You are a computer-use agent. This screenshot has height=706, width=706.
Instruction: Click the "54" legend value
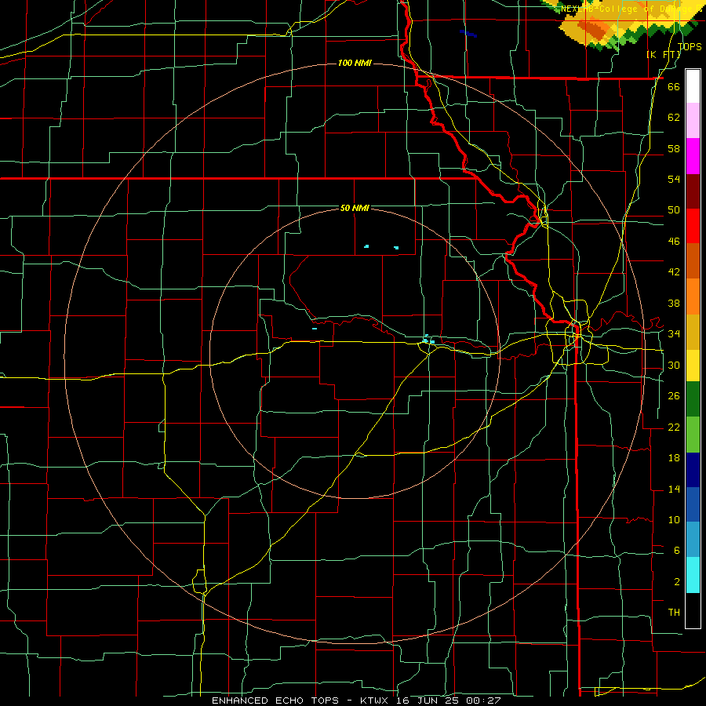tap(674, 179)
